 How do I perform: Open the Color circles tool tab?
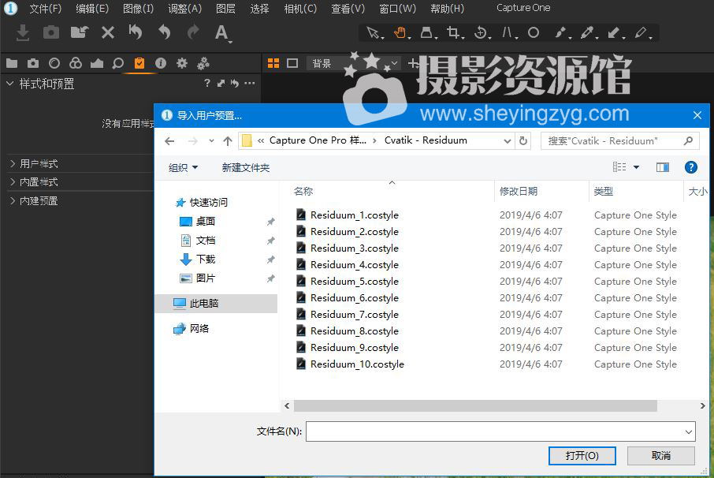[x=76, y=63]
